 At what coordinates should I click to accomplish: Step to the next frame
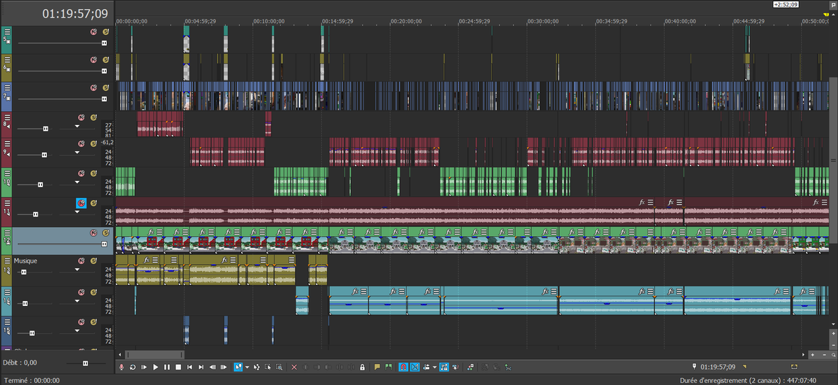(224, 367)
